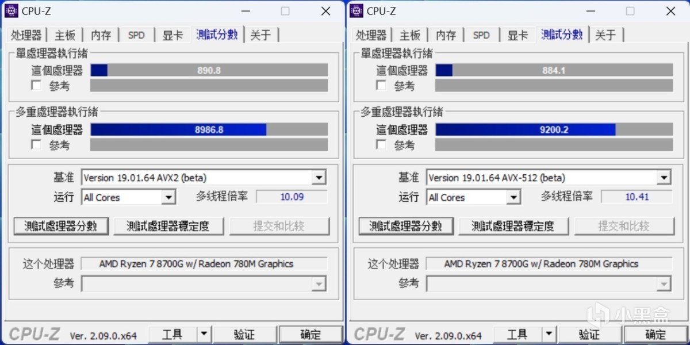Select 測試分數 tab in right CPU-Z window
The width and height of the screenshot is (690, 345).
tap(562, 34)
